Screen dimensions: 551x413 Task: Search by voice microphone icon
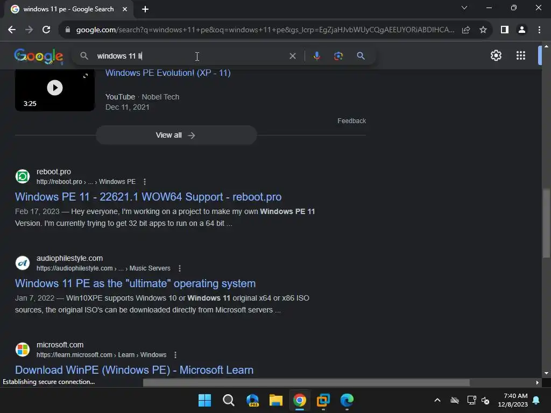(316, 56)
